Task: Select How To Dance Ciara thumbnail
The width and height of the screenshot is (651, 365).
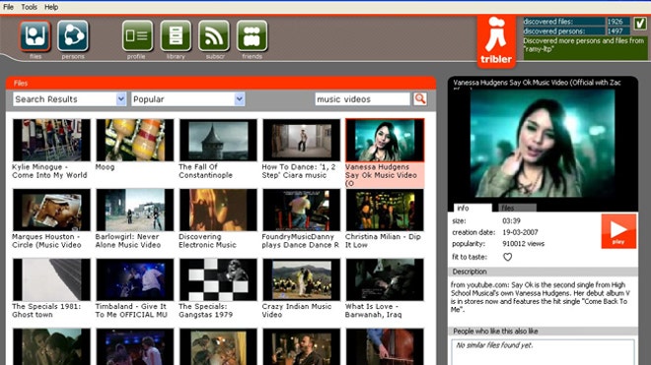Action: click(x=302, y=140)
